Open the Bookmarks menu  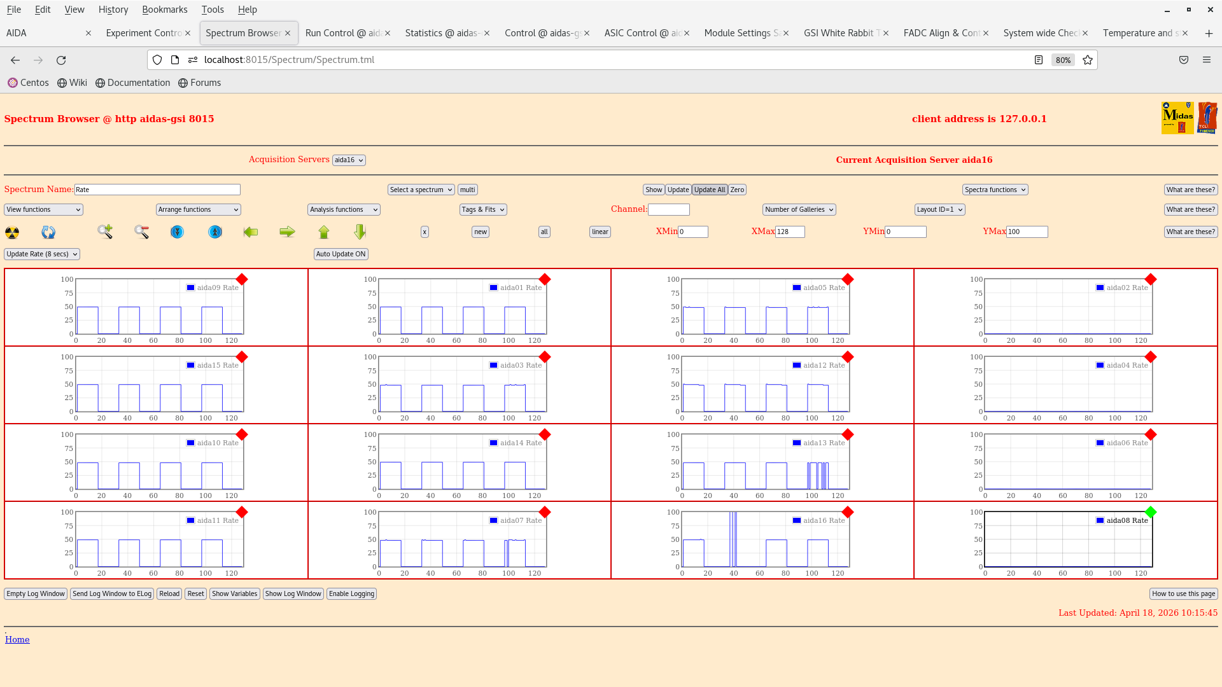(164, 10)
